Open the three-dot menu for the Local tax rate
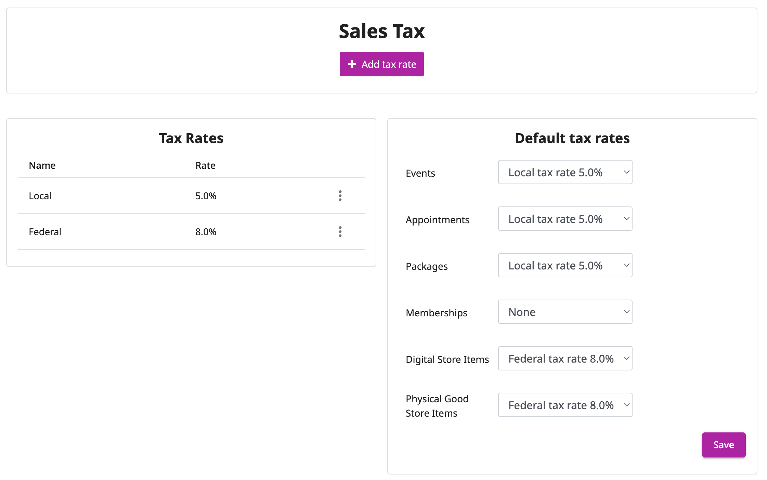The height and width of the screenshot is (480, 767). tap(340, 196)
